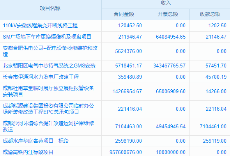Click the 收入 group header
This screenshot has height=156, width=230.
click(x=166, y=3)
